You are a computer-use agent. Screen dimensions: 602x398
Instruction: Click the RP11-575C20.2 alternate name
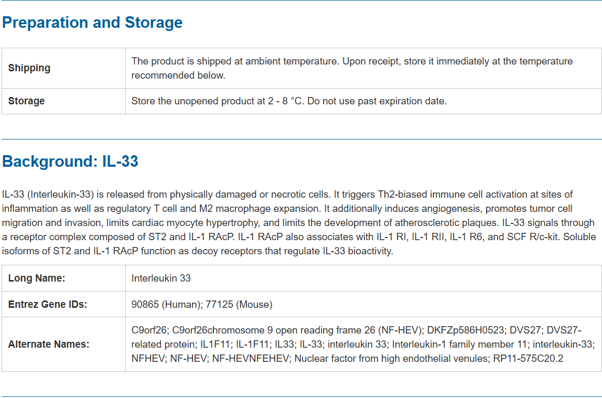click(529, 359)
